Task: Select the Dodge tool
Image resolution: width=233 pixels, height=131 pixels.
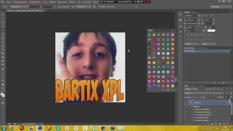Action: pyautogui.click(x=3, y=65)
